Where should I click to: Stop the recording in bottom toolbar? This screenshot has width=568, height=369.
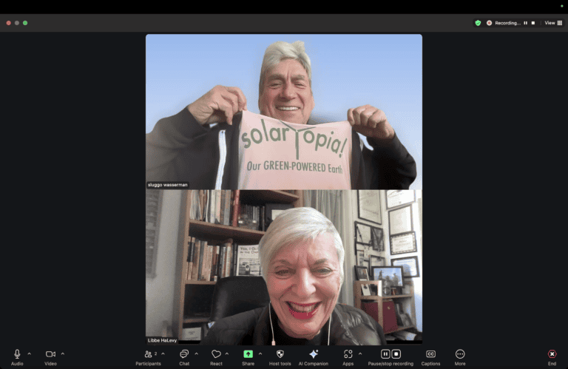coord(396,353)
